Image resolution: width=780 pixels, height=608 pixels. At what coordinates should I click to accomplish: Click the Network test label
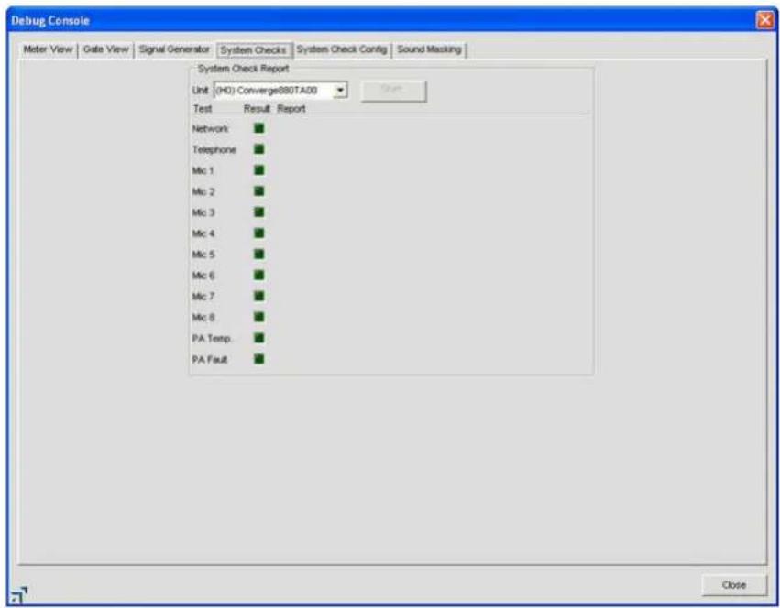(x=211, y=129)
